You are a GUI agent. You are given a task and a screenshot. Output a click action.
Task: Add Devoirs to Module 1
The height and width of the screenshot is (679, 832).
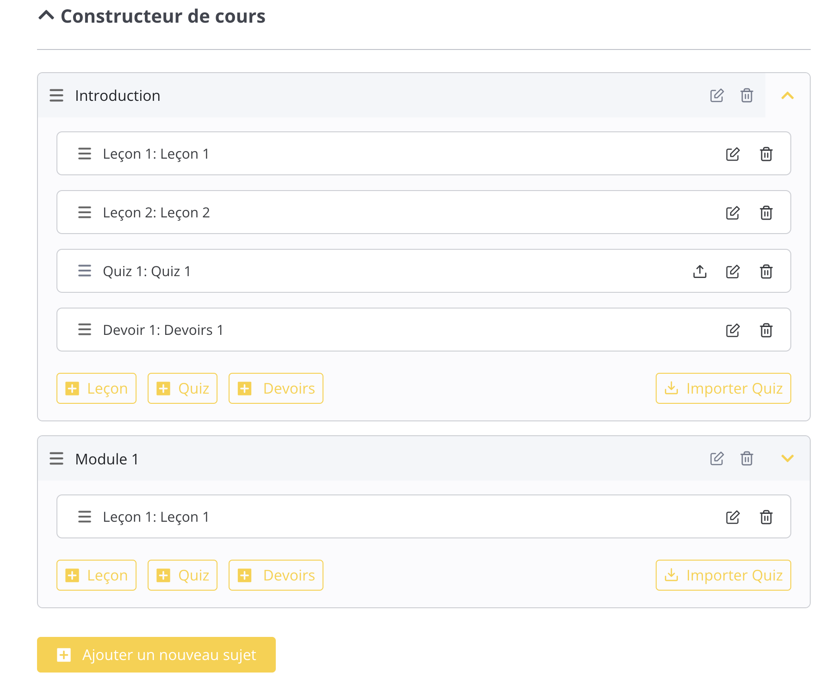(x=276, y=575)
